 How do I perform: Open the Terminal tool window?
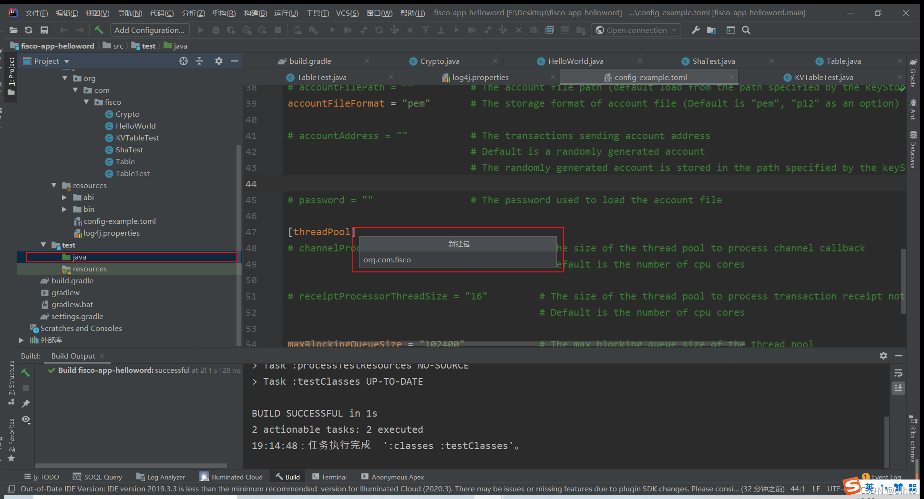(329, 477)
